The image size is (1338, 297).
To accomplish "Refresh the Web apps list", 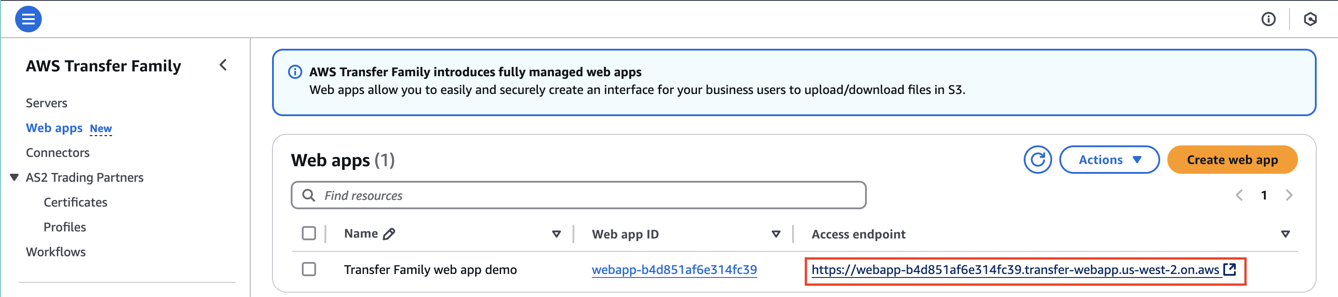I will 1037,160.
